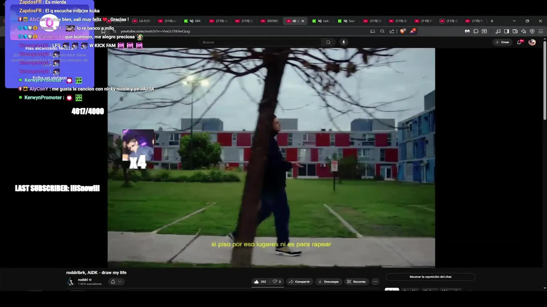
Task: Click the Brave Rewards triangle icon
Action: pyautogui.click(x=412, y=31)
